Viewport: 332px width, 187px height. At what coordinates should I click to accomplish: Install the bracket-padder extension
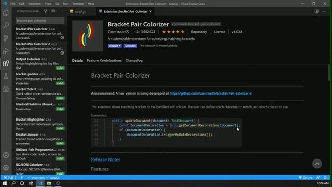coord(60,83)
